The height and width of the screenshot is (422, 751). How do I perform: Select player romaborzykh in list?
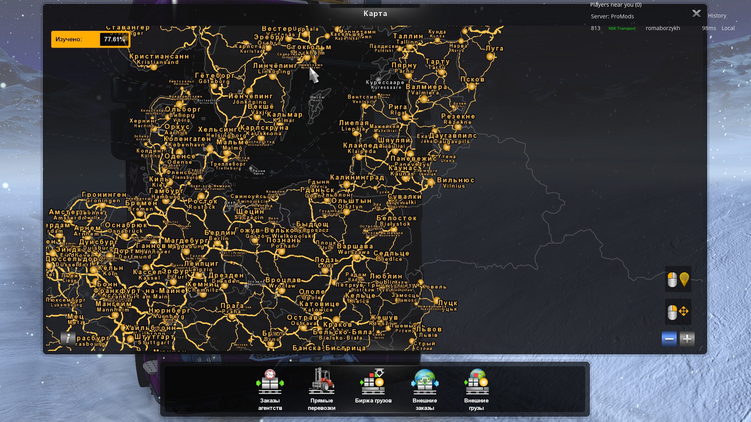coord(663,28)
